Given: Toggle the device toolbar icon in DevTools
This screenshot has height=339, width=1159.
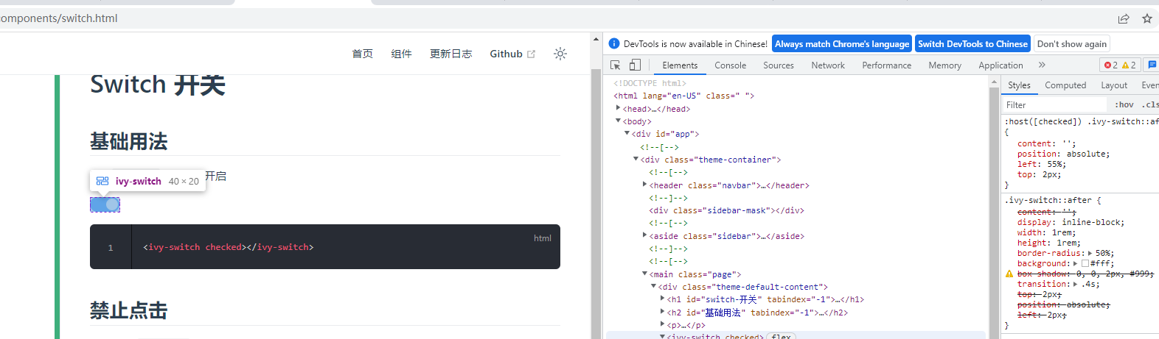Looking at the screenshot, I should [x=635, y=65].
